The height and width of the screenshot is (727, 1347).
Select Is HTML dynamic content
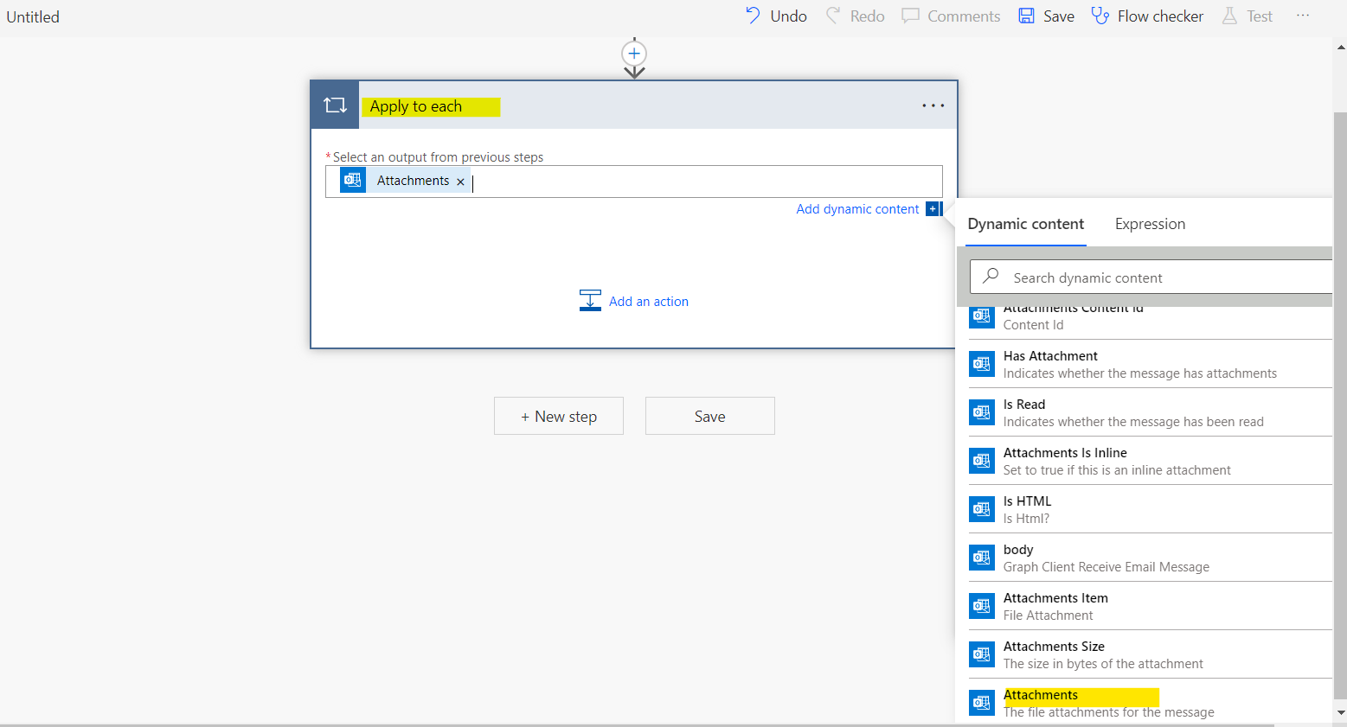[1150, 509]
